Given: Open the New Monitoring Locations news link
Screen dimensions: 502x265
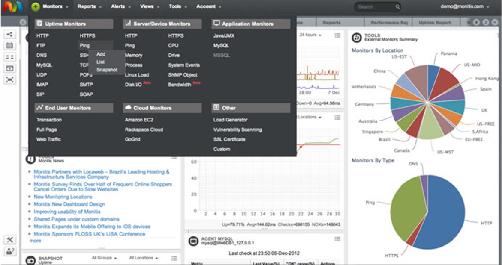Looking at the screenshot, I should 63,197.
